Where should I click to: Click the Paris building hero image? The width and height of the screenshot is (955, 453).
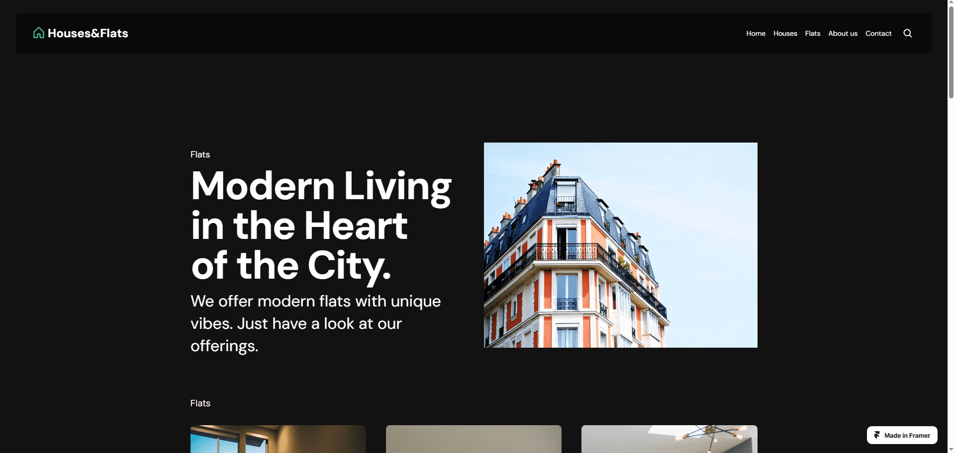click(x=620, y=245)
